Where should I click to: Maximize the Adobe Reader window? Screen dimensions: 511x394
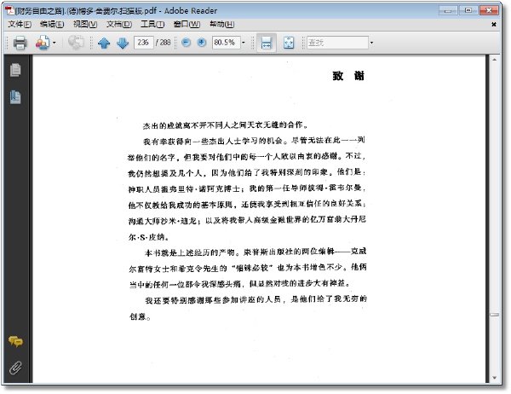click(x=468, y=10)
